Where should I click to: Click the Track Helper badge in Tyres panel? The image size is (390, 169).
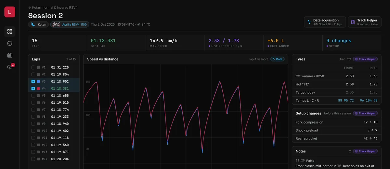coord(366,59)
